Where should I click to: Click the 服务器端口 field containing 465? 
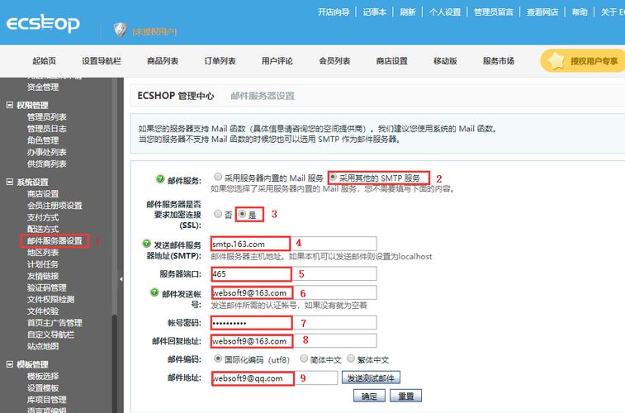coord(293,274)
